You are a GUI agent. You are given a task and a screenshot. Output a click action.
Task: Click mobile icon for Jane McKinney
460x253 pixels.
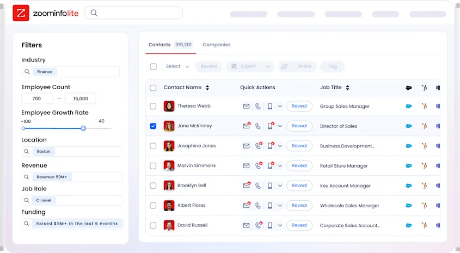[271, 126]
